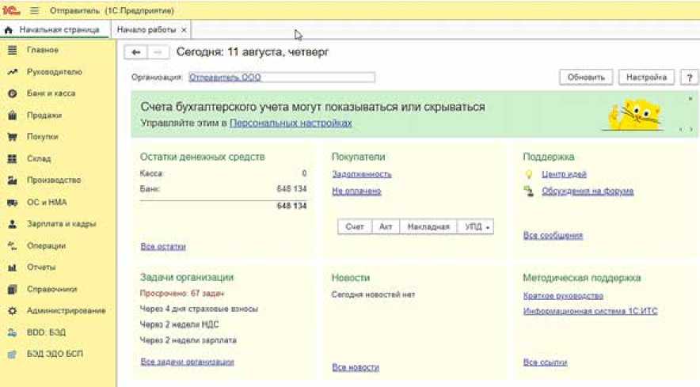Open the Все ссылки link
700x387 pixels.
point(545,362)
